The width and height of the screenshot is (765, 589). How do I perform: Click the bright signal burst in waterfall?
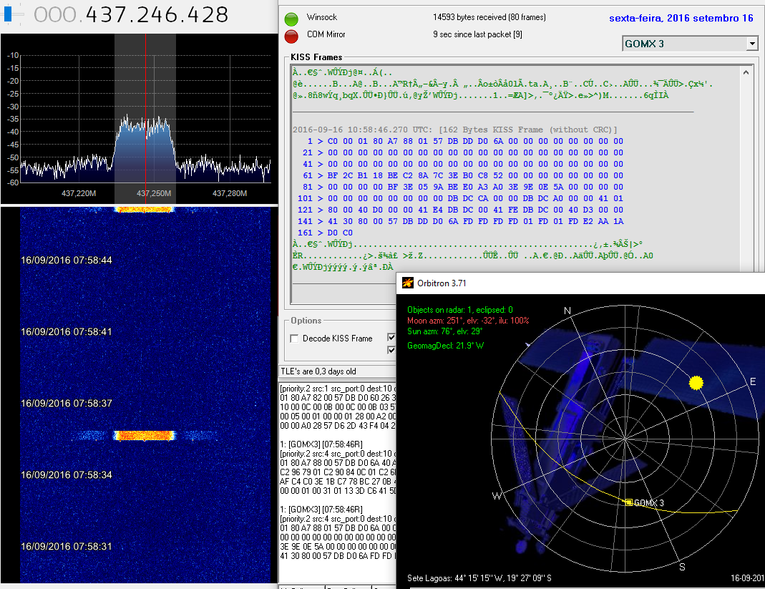[x=145, y=435]
